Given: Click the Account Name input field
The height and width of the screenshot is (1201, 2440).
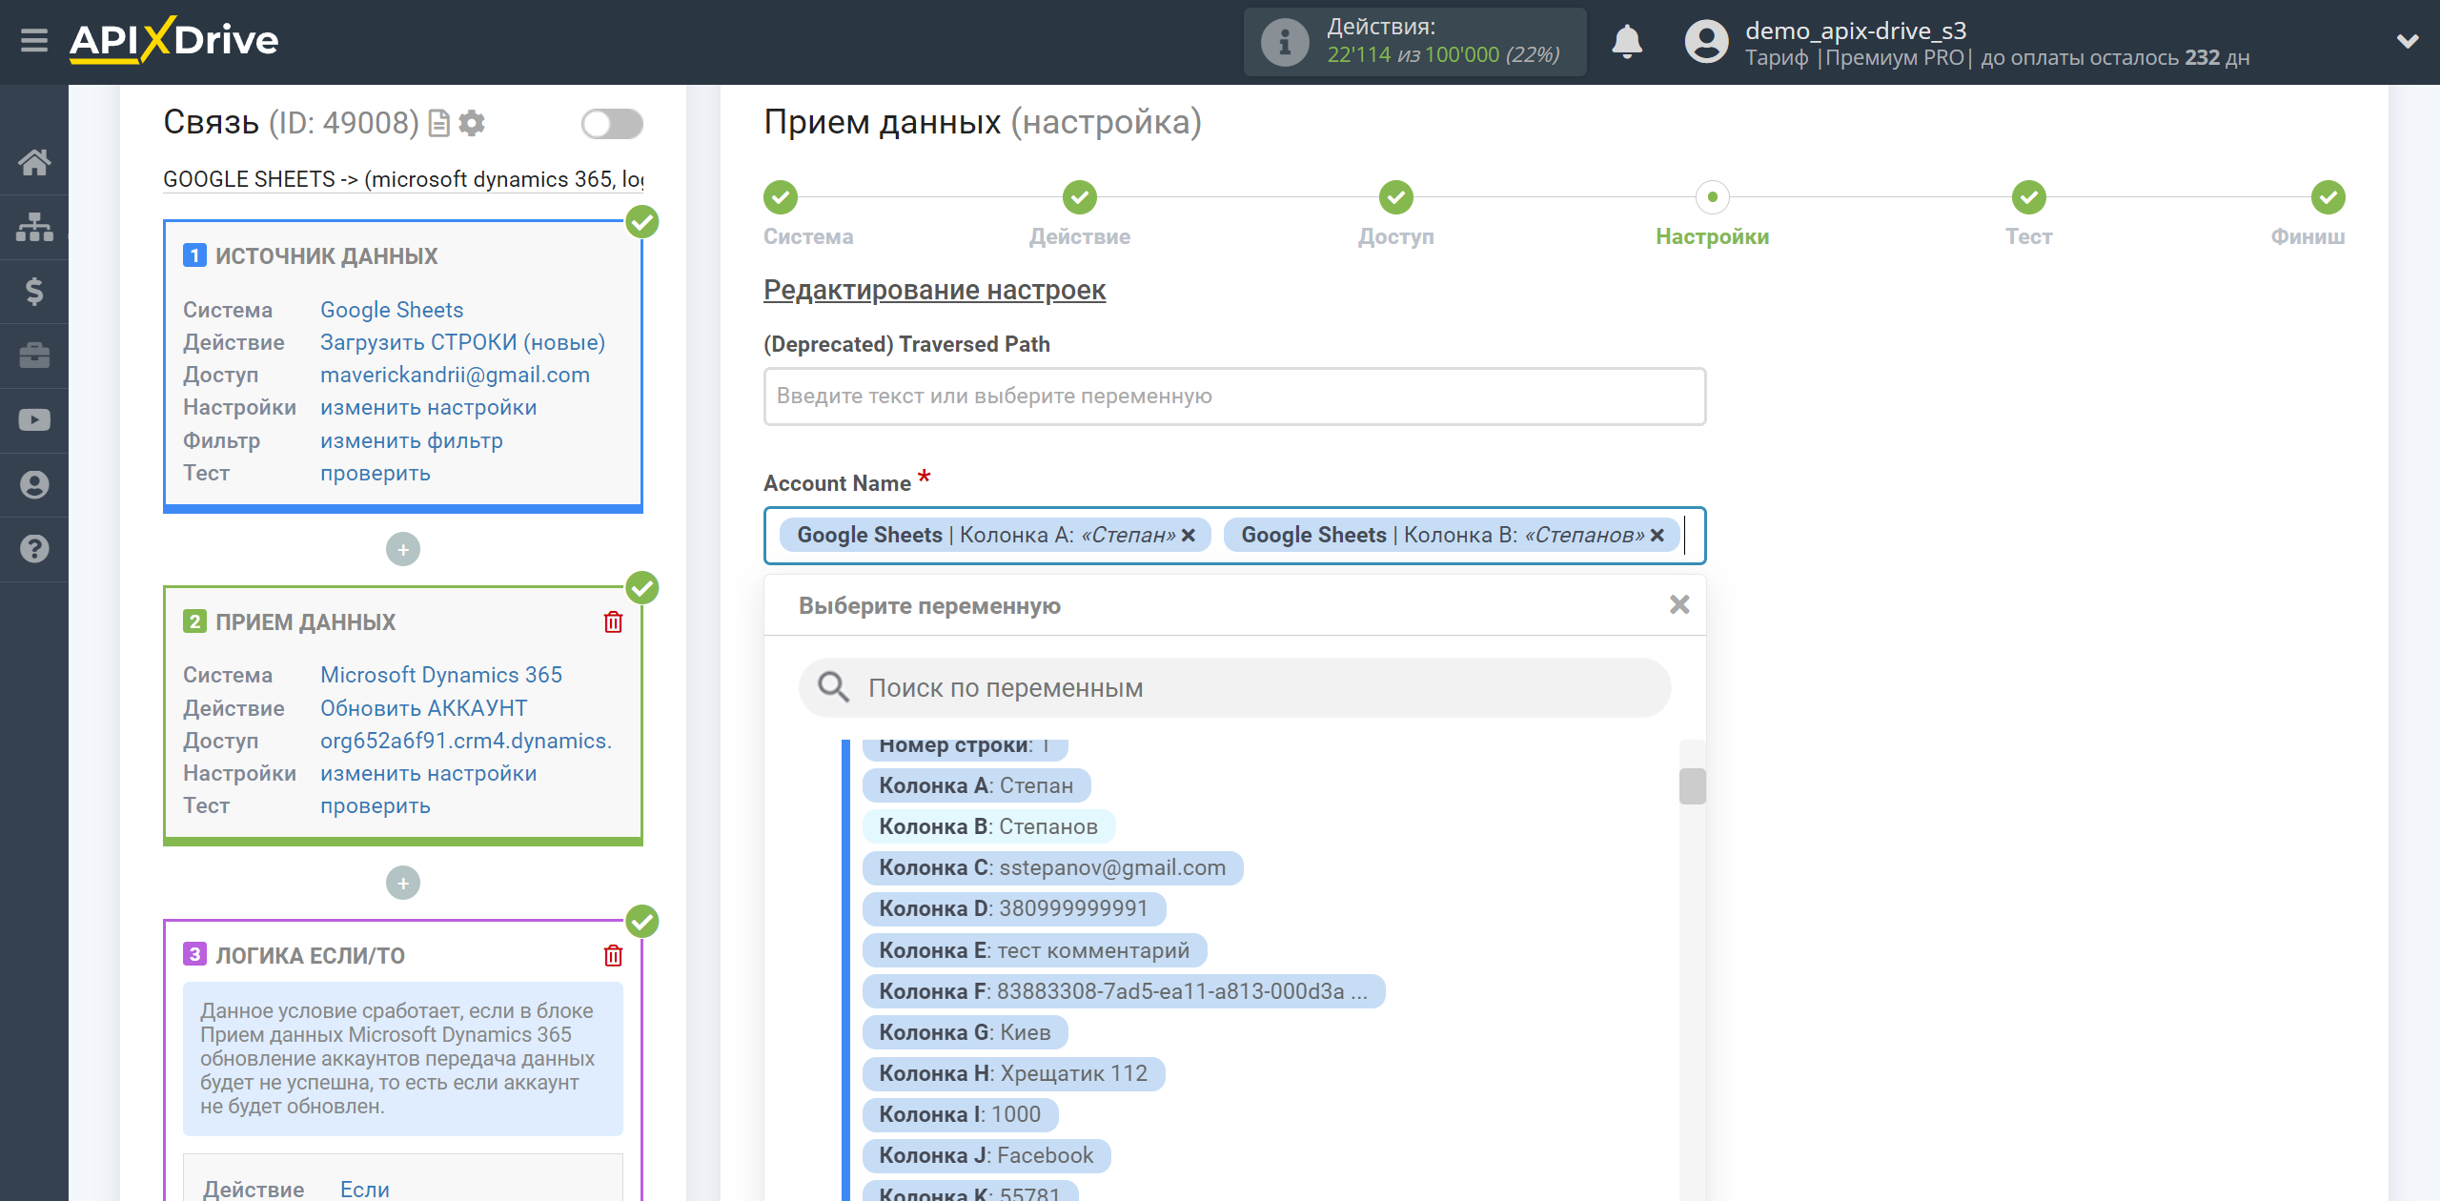Looking at the screenshot, I should (x=1234, y=536).
